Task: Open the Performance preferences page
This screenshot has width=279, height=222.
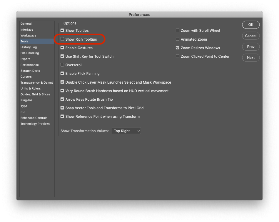Action: pos(29,65)
